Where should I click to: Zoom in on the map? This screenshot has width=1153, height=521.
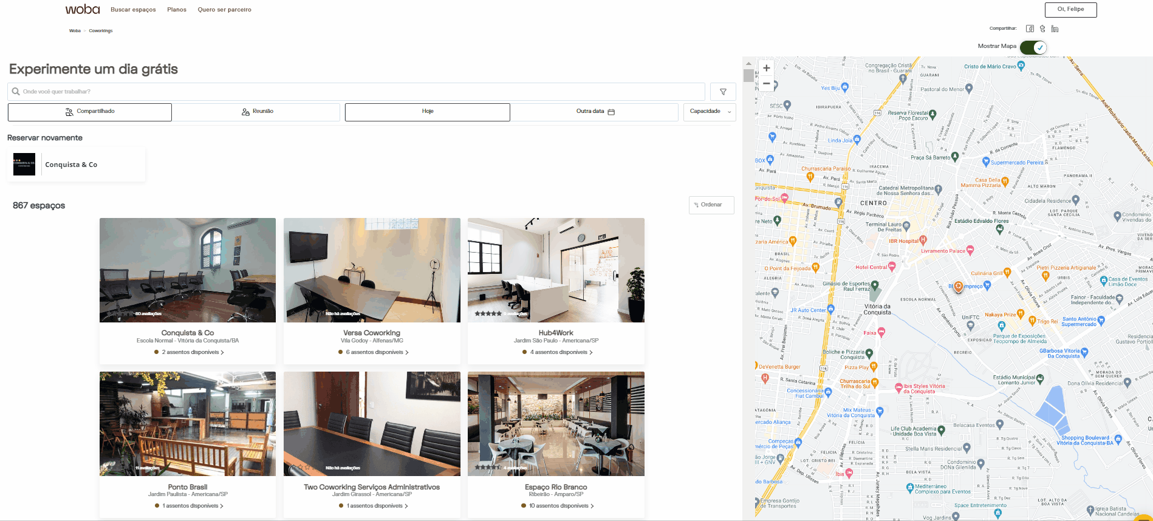pos(766,68)
